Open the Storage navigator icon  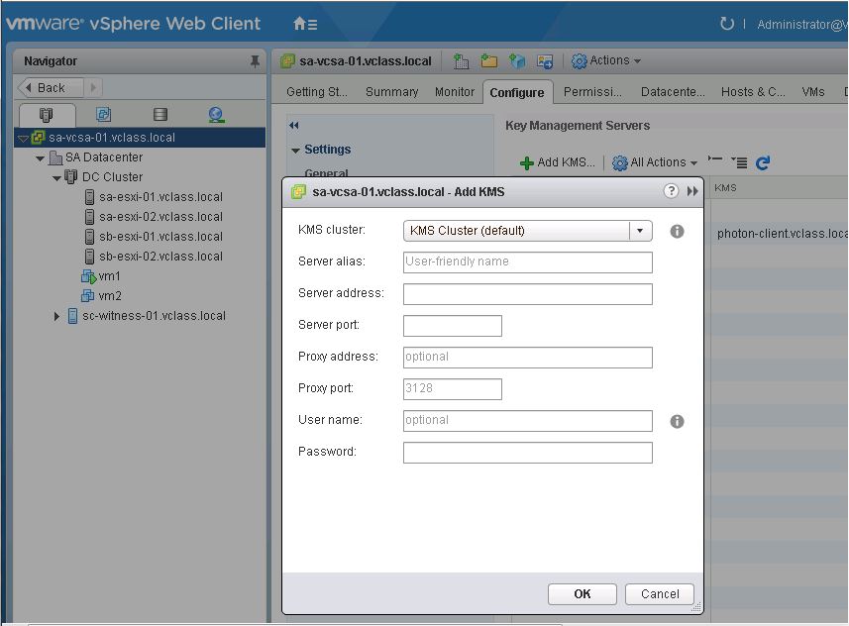click(160, 114)
